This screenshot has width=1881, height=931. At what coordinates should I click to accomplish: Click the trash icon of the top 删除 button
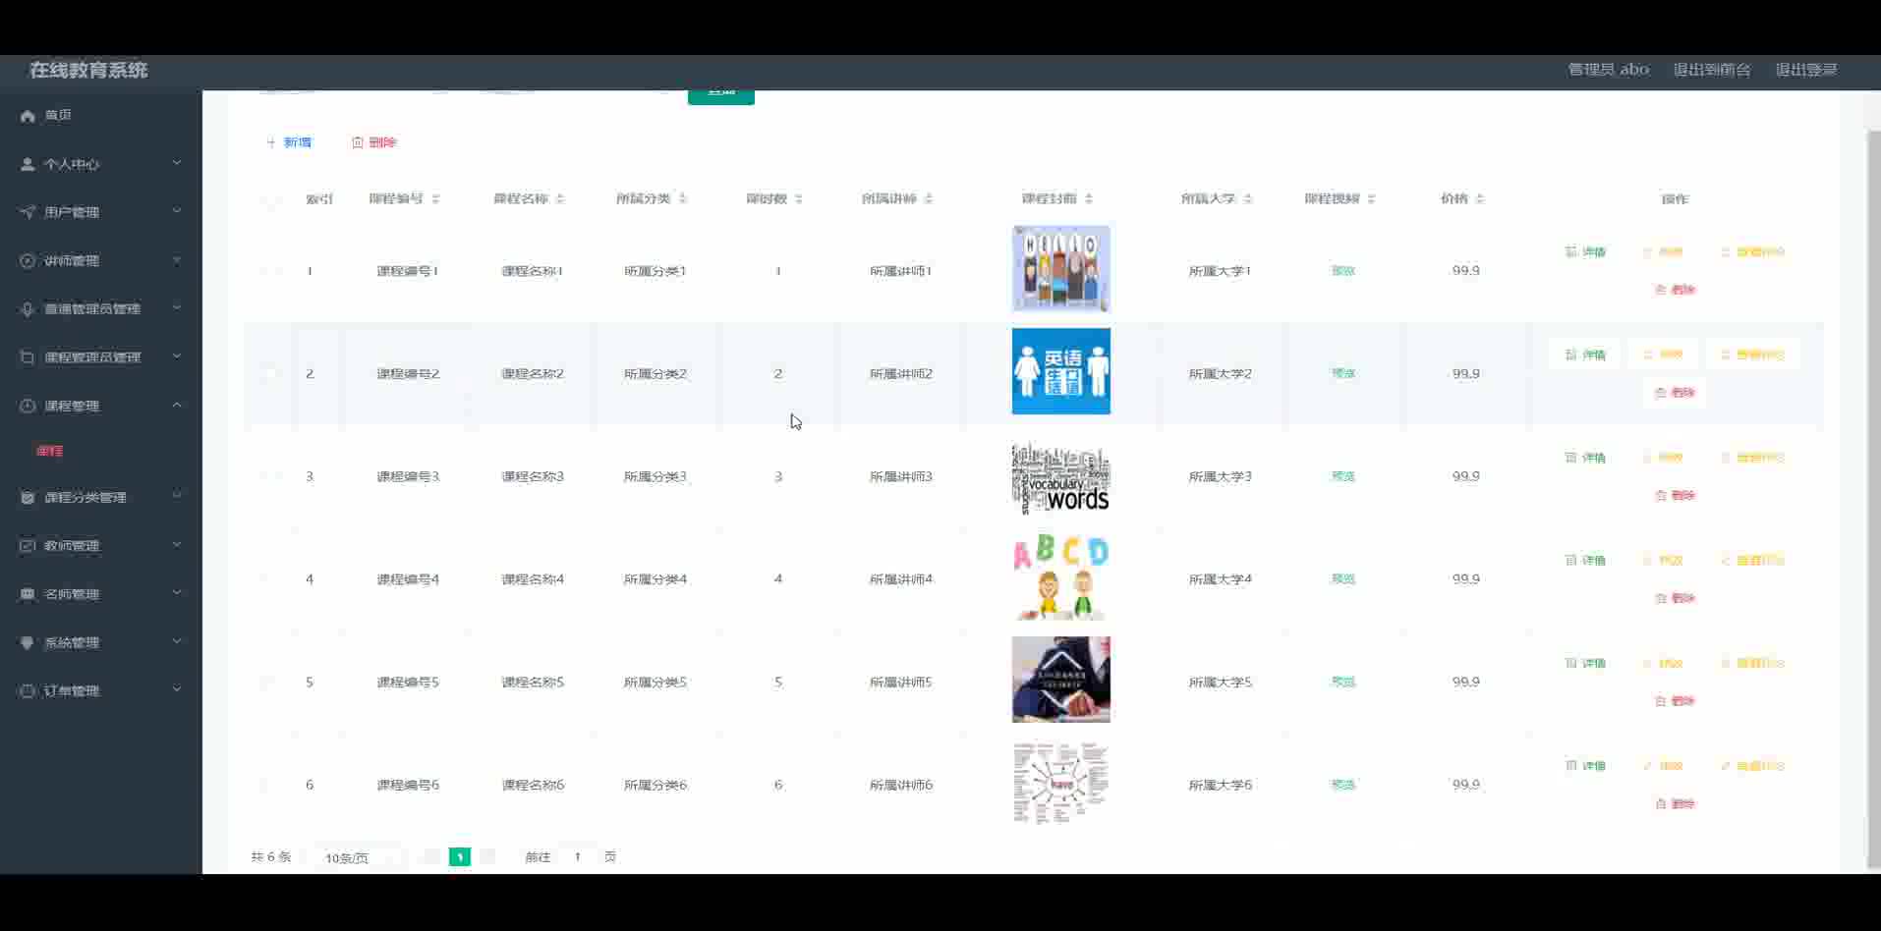358,142
